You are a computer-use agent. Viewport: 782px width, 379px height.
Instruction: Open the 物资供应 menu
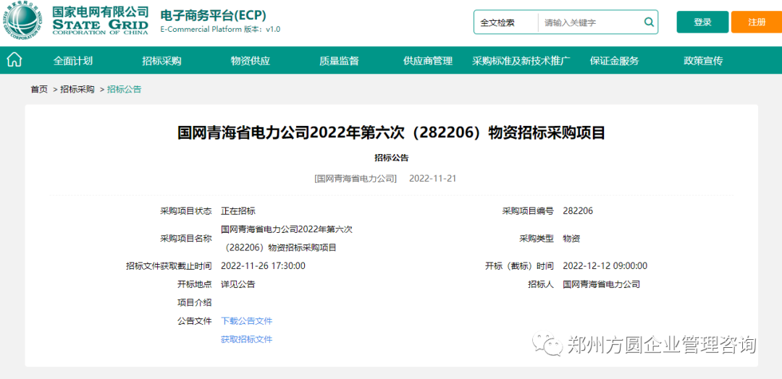point(251,61)
